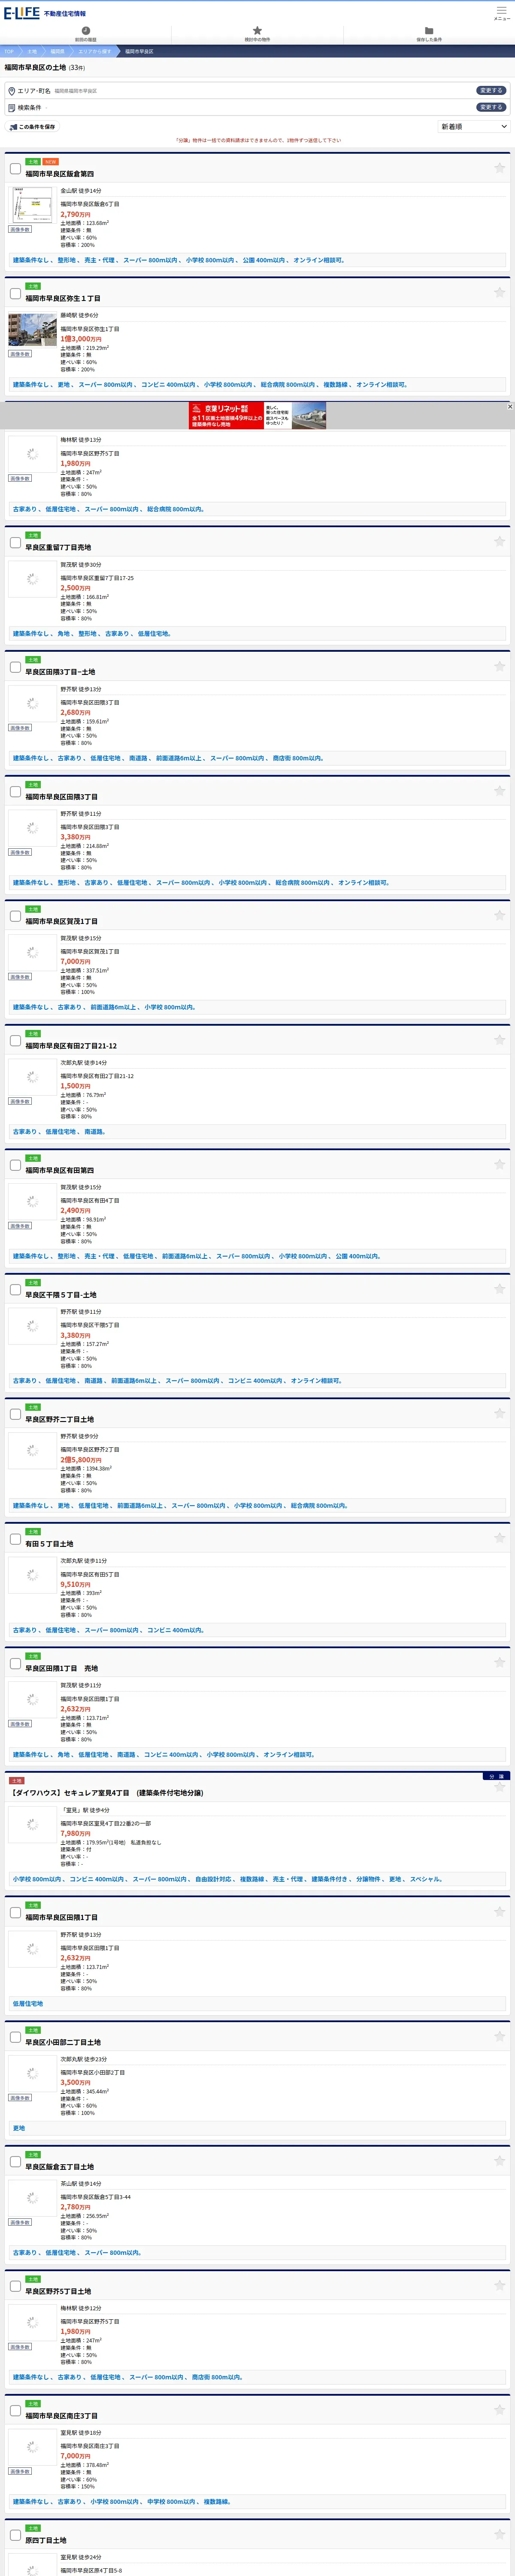The image size is (515, 2576).
Task: Favorite star for 早良区干隈5丁目-土地
Action: pyautogui.click(x=499, y=1289)
